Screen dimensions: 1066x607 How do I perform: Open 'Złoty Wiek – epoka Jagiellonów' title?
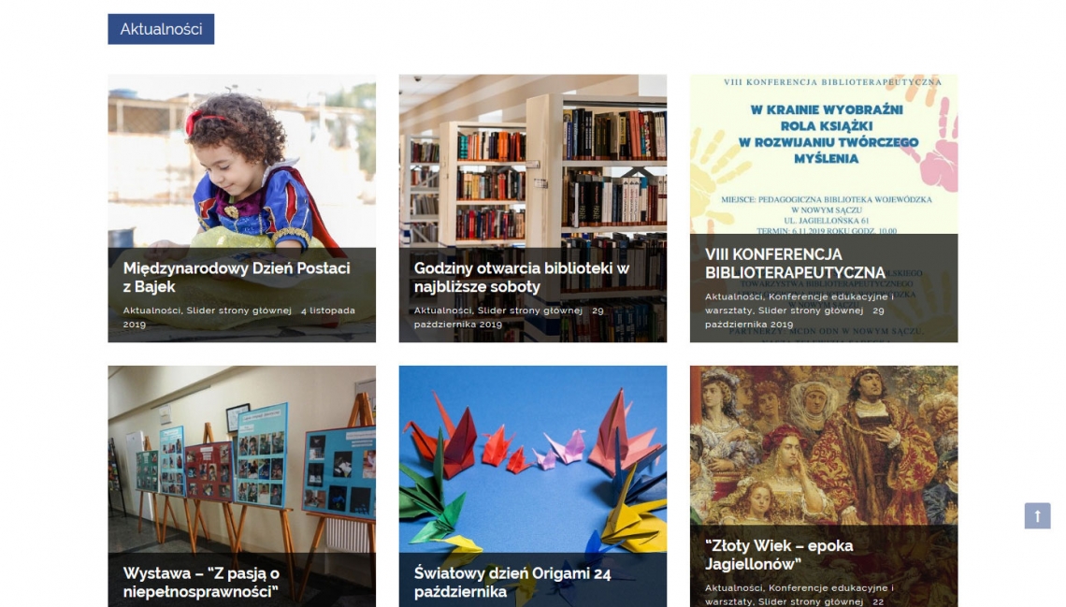(779, 555)
